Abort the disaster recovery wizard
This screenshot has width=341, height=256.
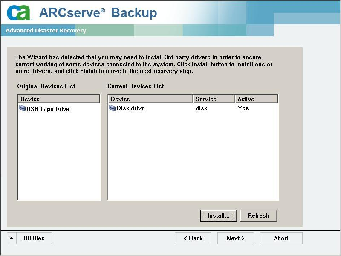(x=281, y=238)
